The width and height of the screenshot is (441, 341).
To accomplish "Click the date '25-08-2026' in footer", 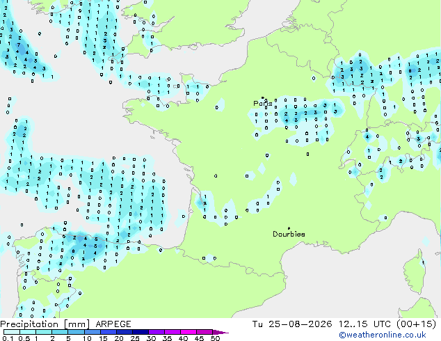I will click(300, 324).
